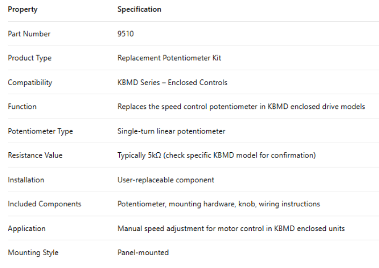This screenshot has width=379, height=268.
Task: Click the "Manual speed adjustment" specification text
Action: (x=231, y=228)
